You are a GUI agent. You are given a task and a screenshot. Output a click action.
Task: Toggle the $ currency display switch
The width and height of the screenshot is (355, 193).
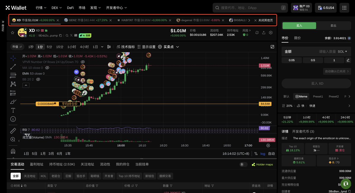point(243,165)
